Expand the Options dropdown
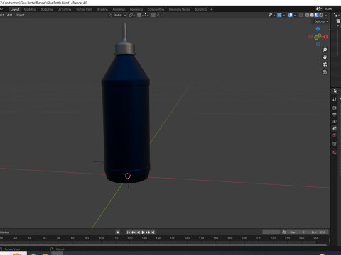The height and width of the screenshot is (255, 341). [x=321, y=21]
